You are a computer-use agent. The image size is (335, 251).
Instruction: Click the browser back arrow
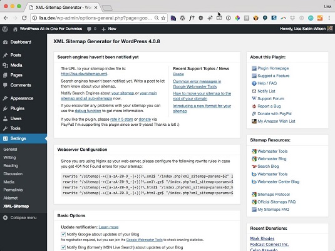point(6,18)
